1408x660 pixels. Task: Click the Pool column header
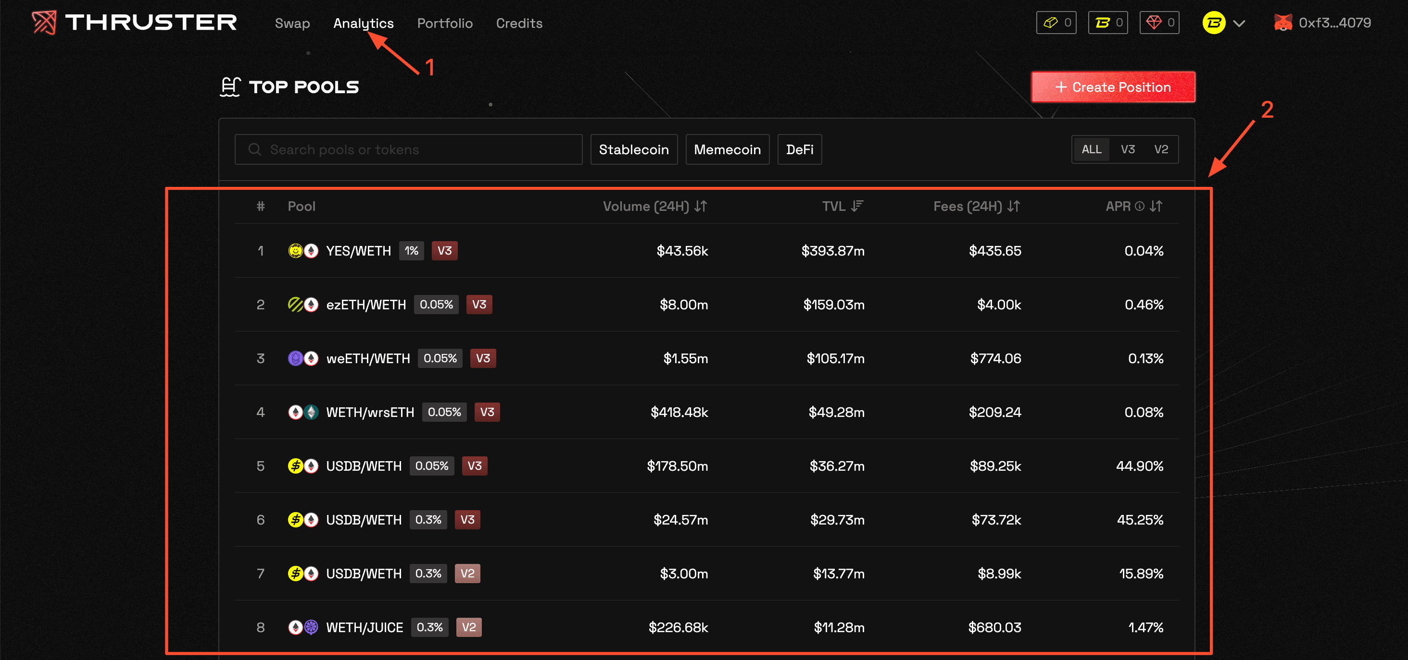302,207
